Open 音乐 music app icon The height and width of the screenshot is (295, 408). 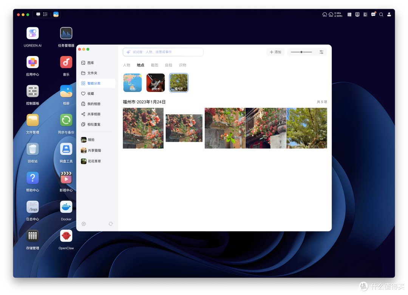pos(66,62)
